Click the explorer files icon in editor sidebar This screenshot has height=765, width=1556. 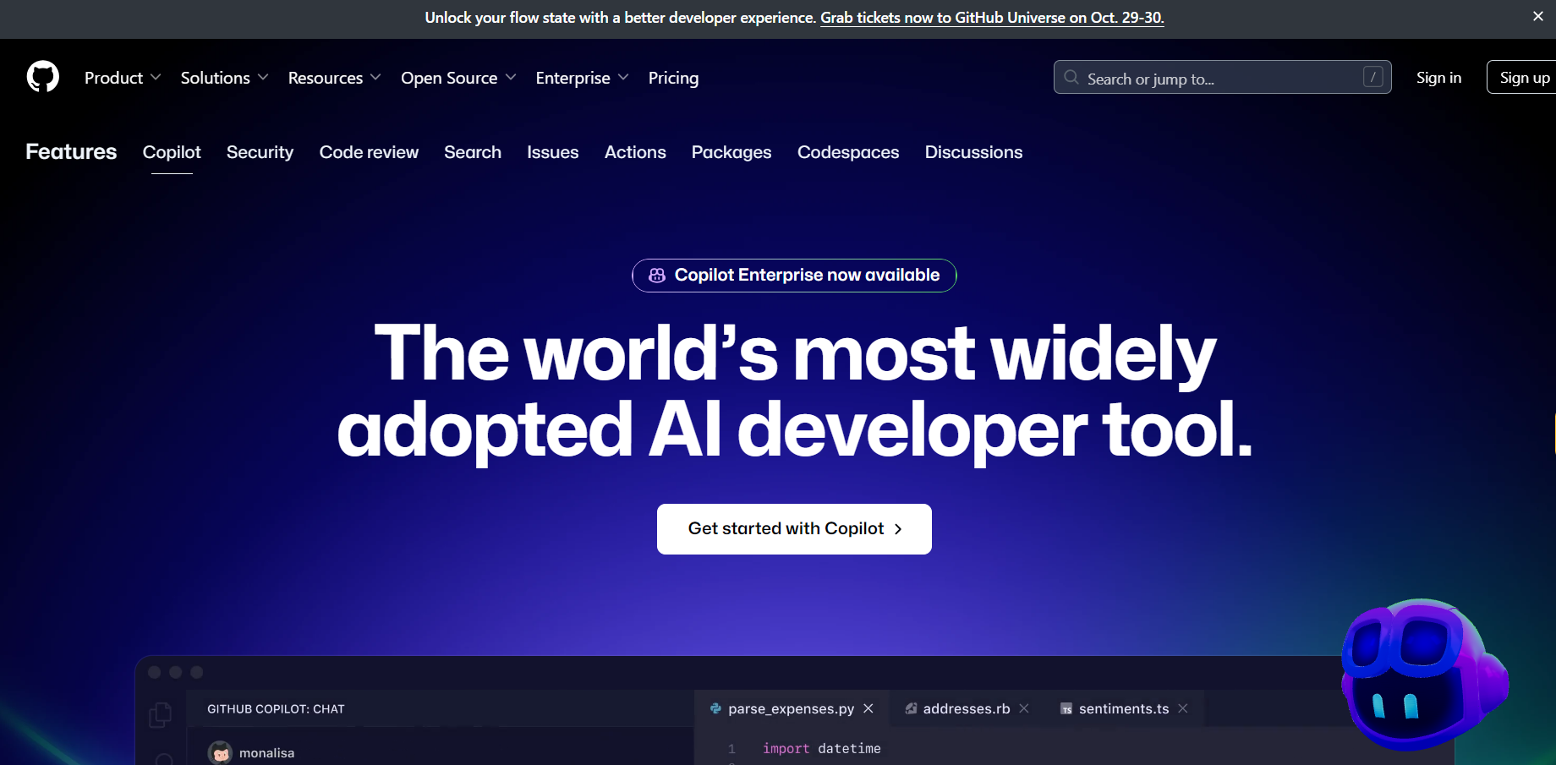point(160,714)
